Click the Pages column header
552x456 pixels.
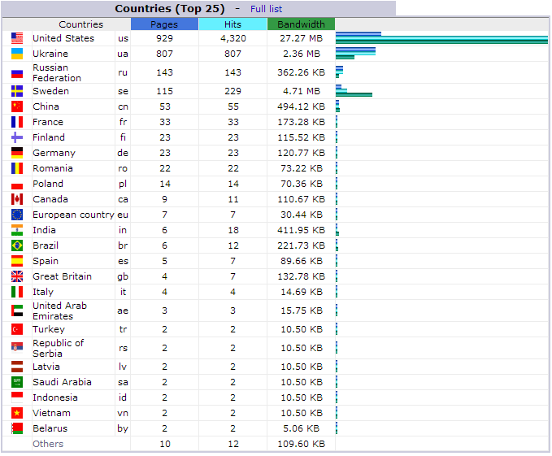pos(164,24)
